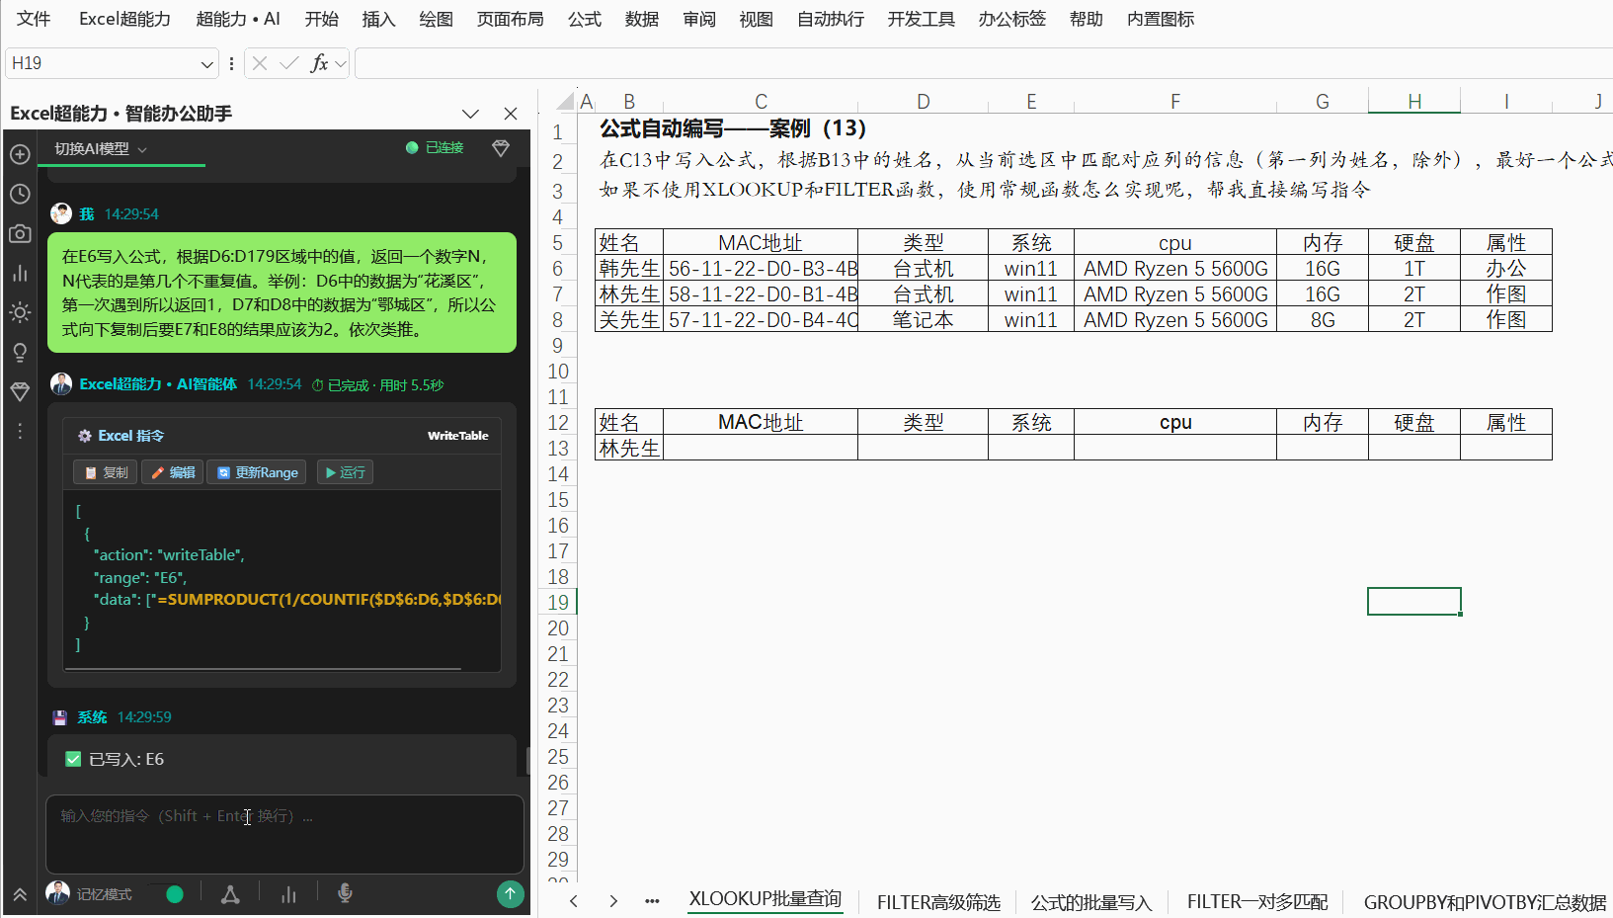1613x918 pixels.
Task: Click the 运行 button
Action: pos(345,472)
